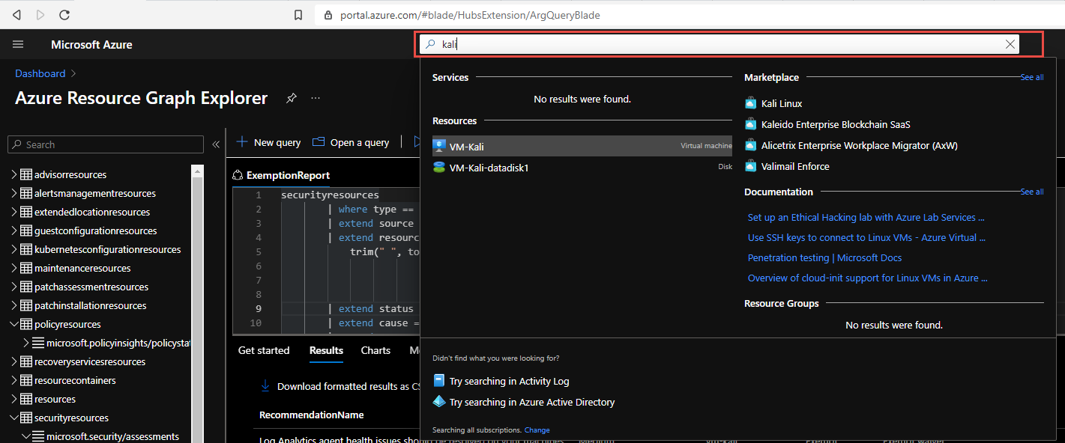Collapse the policyresources table
Screen dimensions: 1065x443
[13, 324]
